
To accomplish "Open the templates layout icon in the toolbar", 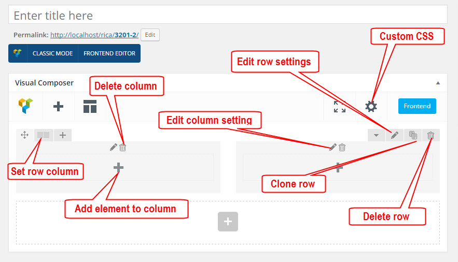I will coord(90,106).
